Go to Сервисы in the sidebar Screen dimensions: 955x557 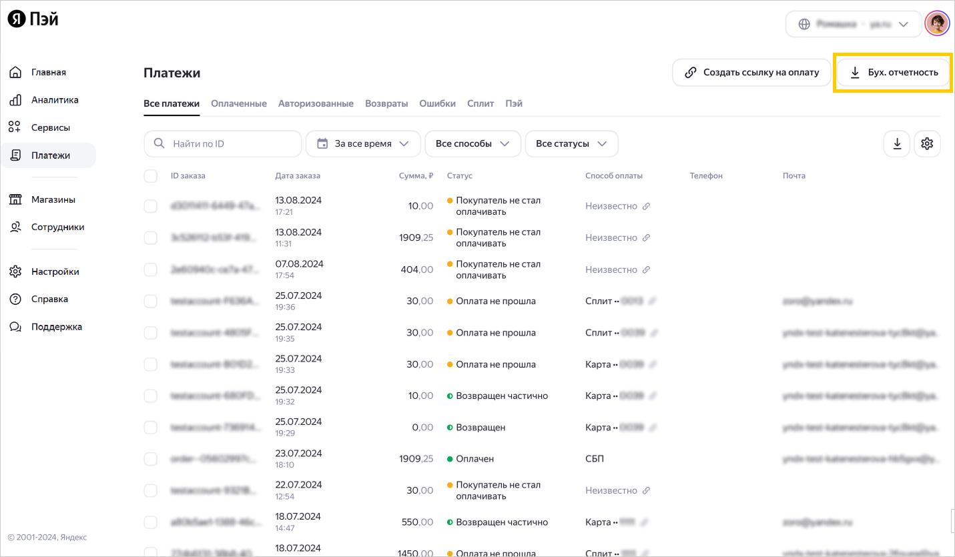coord(51,127)
